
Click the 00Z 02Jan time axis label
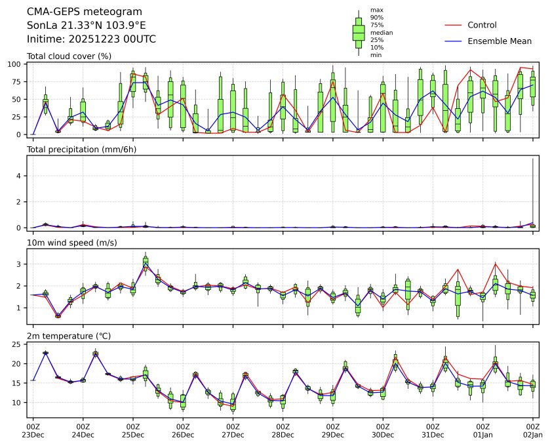tap(532, 430)
